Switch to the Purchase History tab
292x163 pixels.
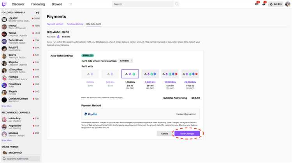(x=75, y=24)
